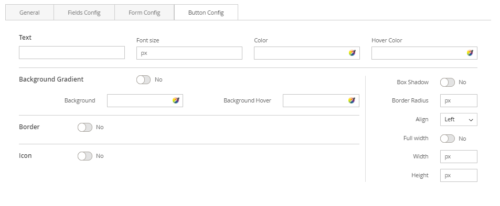Expand the Align dropdown set to Left
The image size is (500, 206).
(459, 120)
